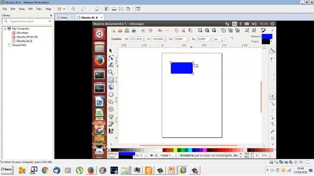Select Shared VMs in the Library
Screen dimensions: 314x176
(19, 45)
